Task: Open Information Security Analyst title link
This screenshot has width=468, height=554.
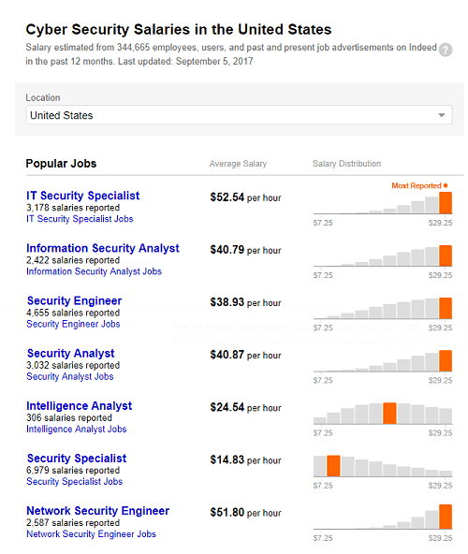Action: (103, 248)
